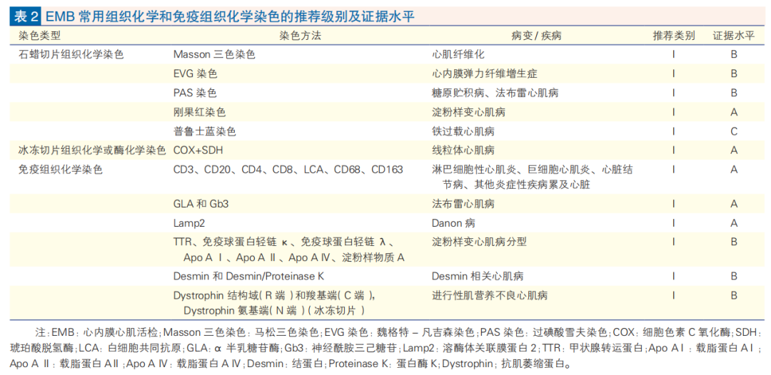The height and width of the screenshot is (375, 771).
Task: Click the '进行性肌营养不良心肌病' cell
Action: 490,295
